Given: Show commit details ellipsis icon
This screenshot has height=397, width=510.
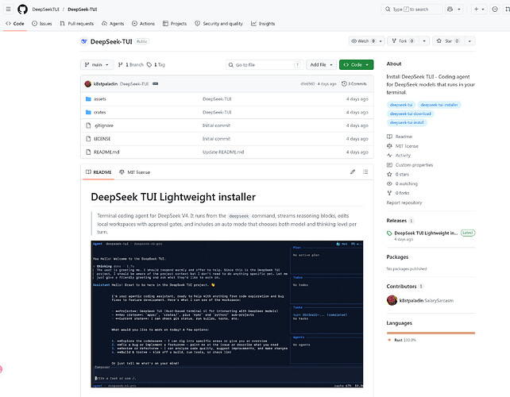Looking at the screenshot, I should coord(156,84).
